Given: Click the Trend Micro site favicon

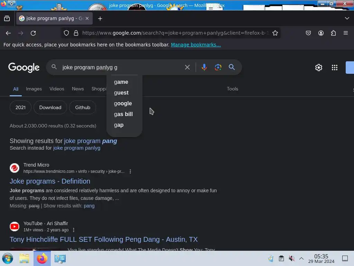Looking at the screenshot, I should point(15,168).
